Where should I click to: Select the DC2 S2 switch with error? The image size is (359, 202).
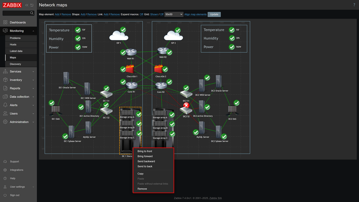tap(186, 110)
